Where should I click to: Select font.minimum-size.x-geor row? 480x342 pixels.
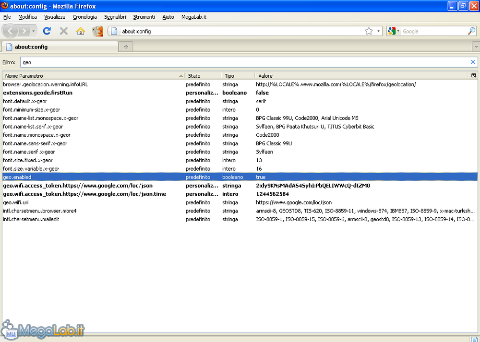coord(240,109)
